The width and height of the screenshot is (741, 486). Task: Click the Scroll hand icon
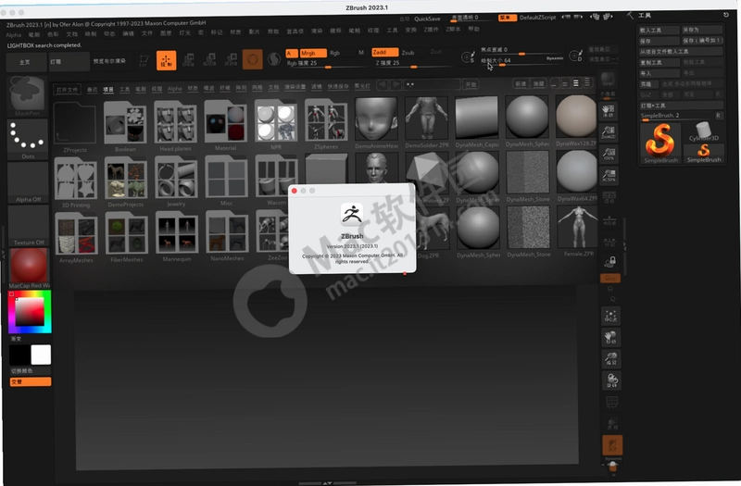tap(609, 111)
